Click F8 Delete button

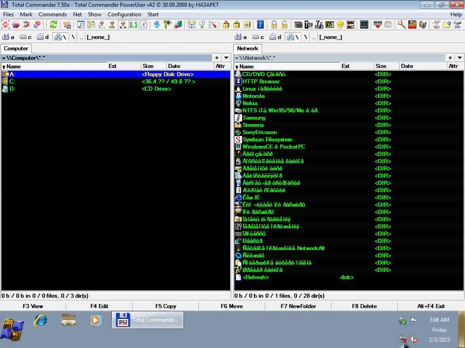[x=364, y=306]
